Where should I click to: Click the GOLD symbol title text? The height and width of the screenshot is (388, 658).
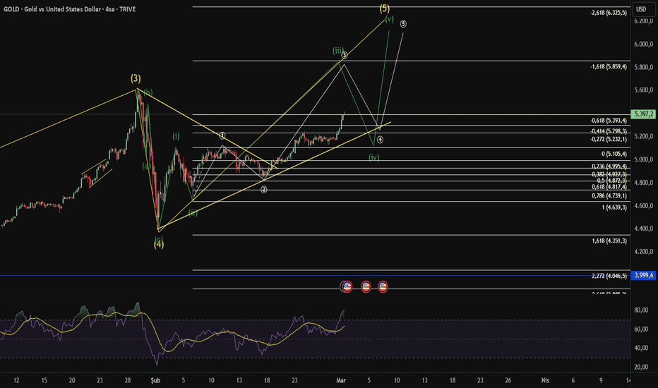[69, 9]
